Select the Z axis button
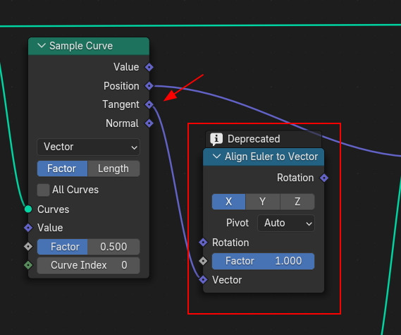This screenshot has height=335, width=401. tap(297, 202)
